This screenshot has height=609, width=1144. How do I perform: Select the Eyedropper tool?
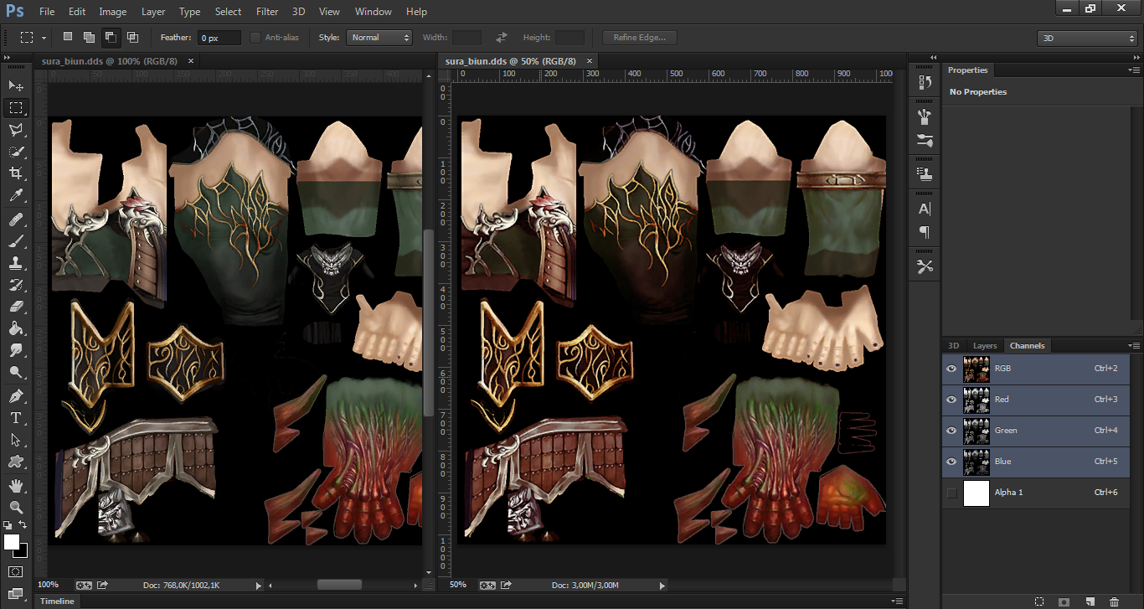pyautogui.click(x=16, y=196)
